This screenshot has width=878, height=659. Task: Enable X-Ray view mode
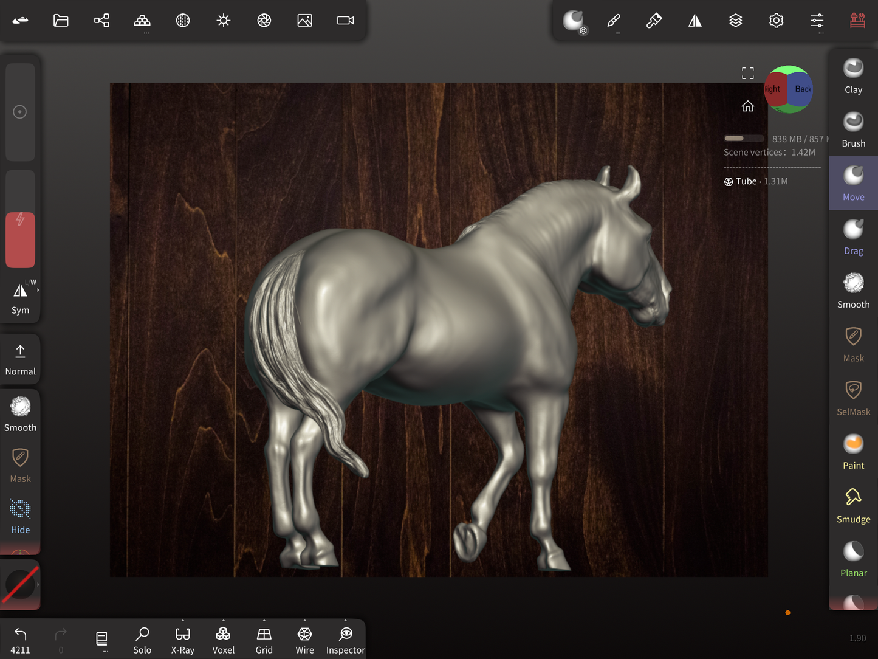click(x=182, y=640)
